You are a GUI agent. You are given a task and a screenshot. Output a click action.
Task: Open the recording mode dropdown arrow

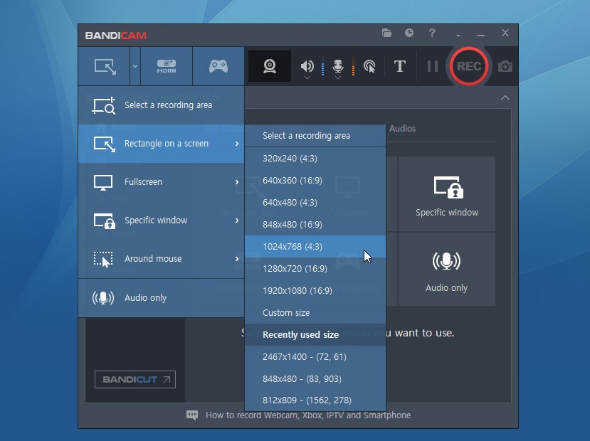[x=135, y=67]
